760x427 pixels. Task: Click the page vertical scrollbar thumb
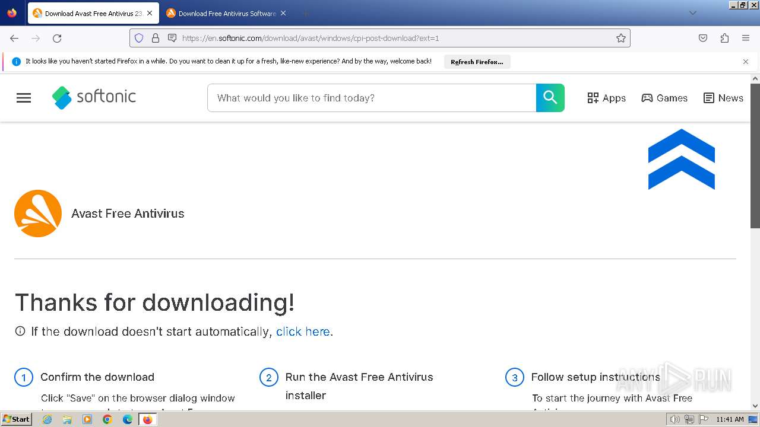(x=755, y=155)
